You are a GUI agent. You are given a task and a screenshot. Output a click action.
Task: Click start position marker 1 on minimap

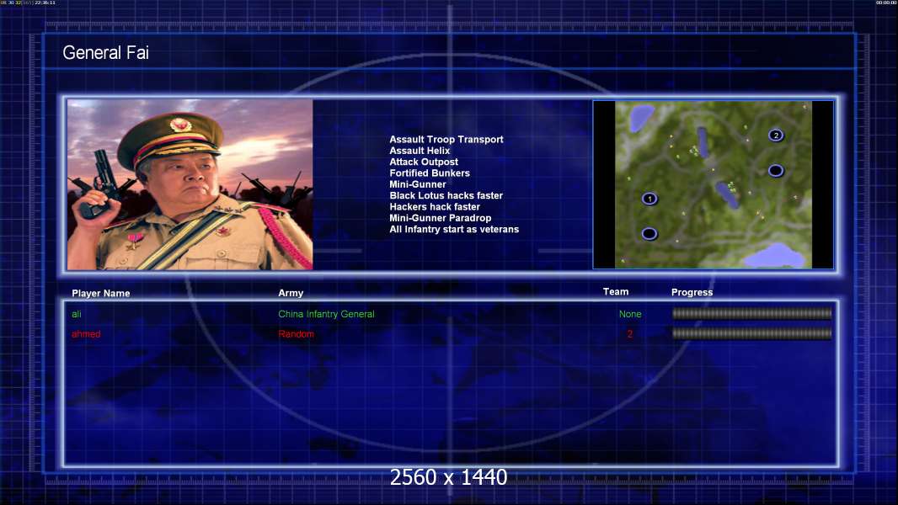[x=649, y=199]
